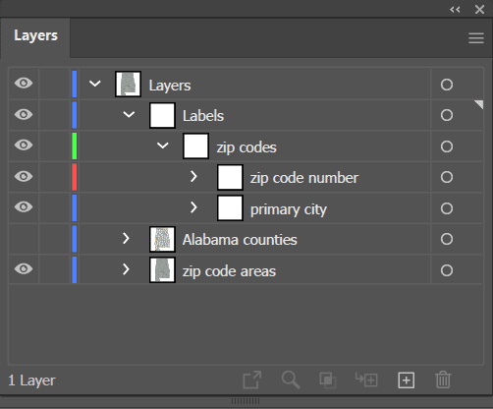Viewport: 493px width, 409px height.
Task: Collapse the zip codes sublayer
Action: click(163, 146)
